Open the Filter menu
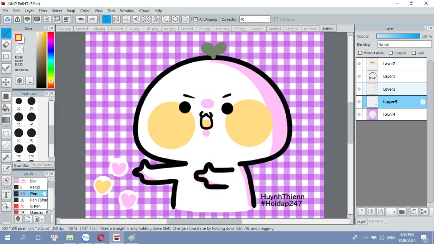Image resolution: width=434 pixels, height=244 pixels. click(43, 11)
